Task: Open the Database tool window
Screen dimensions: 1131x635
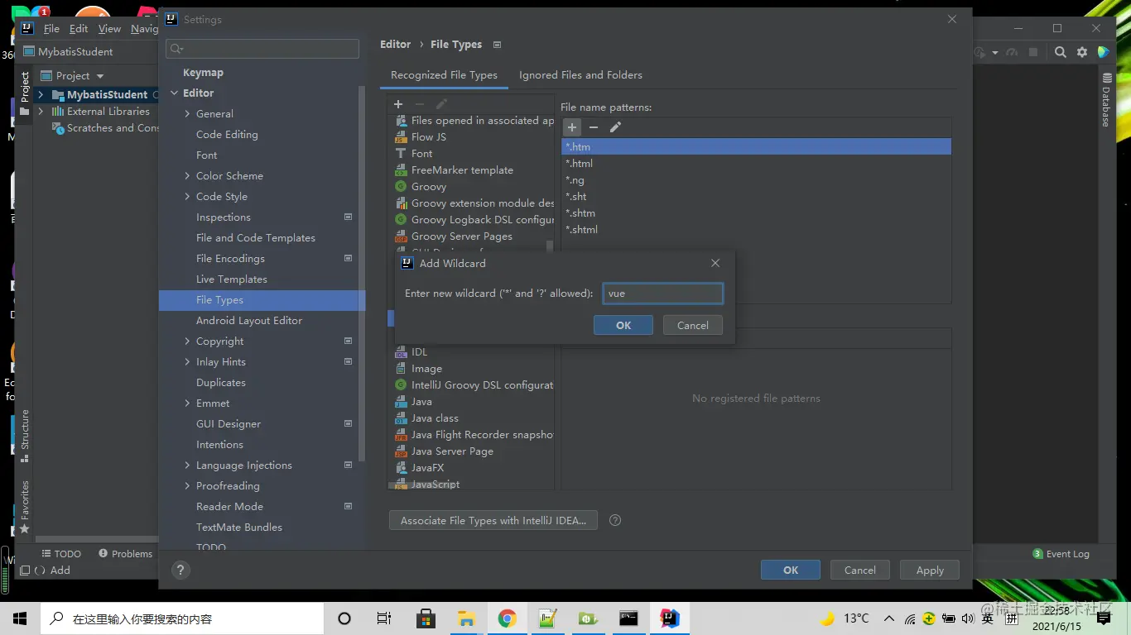Action: coord(1106,99)
